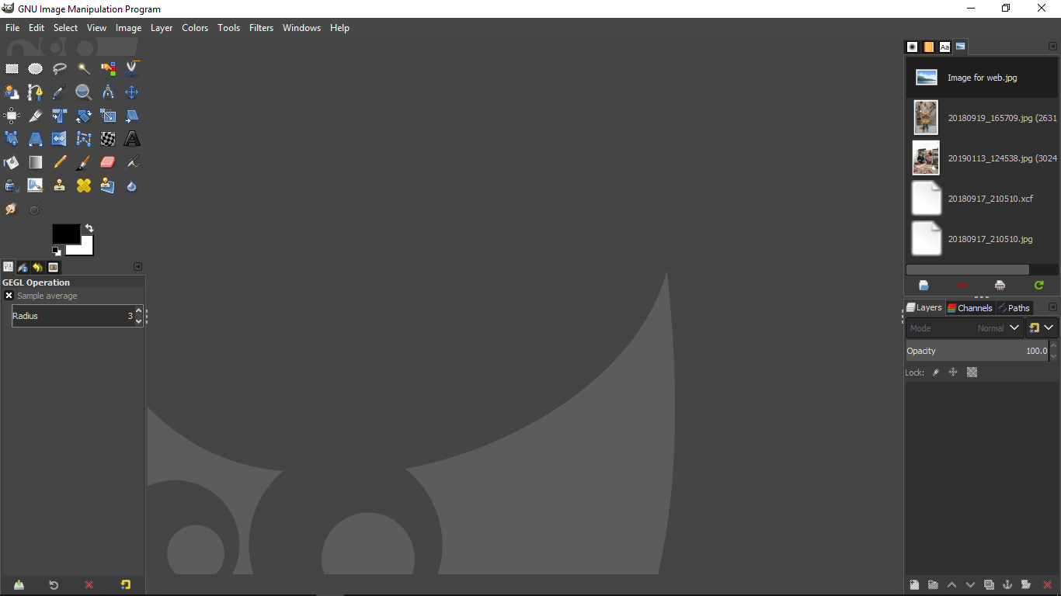Open tab configuration menu in Tool Options dock
Viewport: 1061px width, 596px height.
[x=138, y=267]
